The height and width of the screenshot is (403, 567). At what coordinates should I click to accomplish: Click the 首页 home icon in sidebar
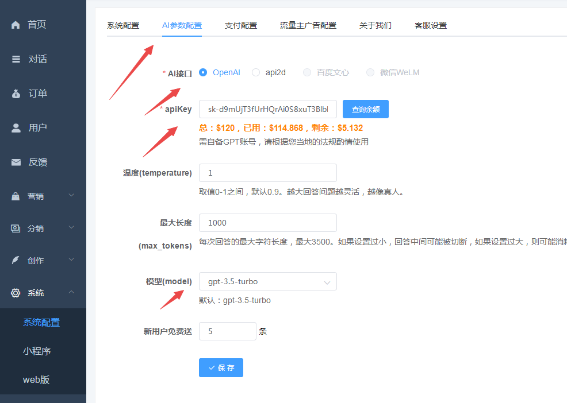click(x=14, y=24)
